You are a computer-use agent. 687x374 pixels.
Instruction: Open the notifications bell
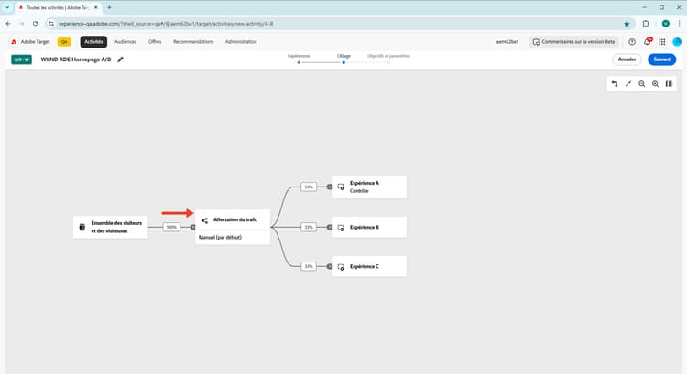coord(647,41)
